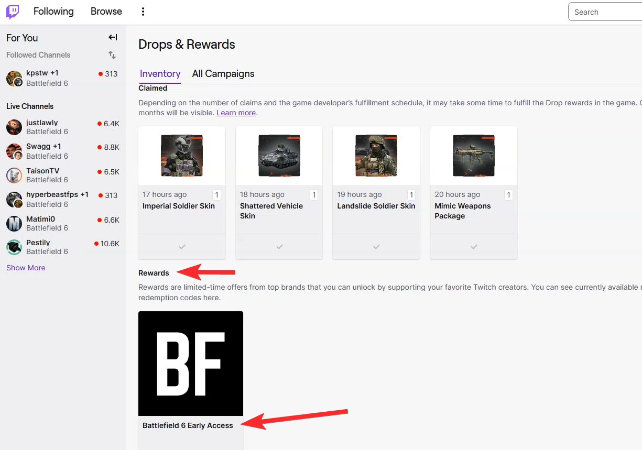
Task: Click Show More channels link
Action: coord(26,268)
